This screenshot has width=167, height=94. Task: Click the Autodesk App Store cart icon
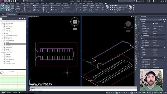147,1
